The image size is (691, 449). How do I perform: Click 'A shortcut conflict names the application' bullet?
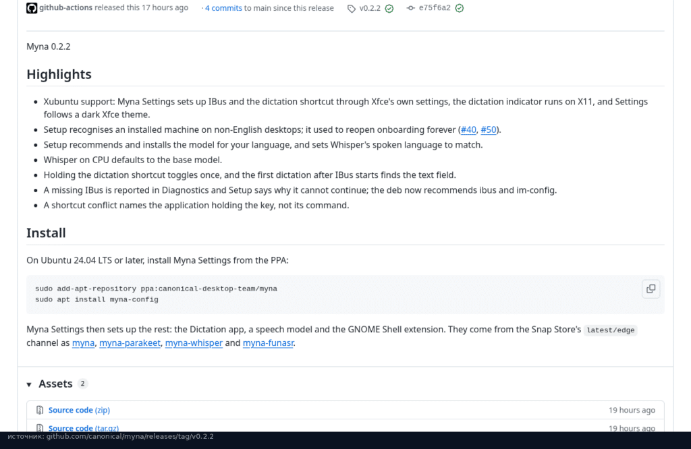pos(196,206)
